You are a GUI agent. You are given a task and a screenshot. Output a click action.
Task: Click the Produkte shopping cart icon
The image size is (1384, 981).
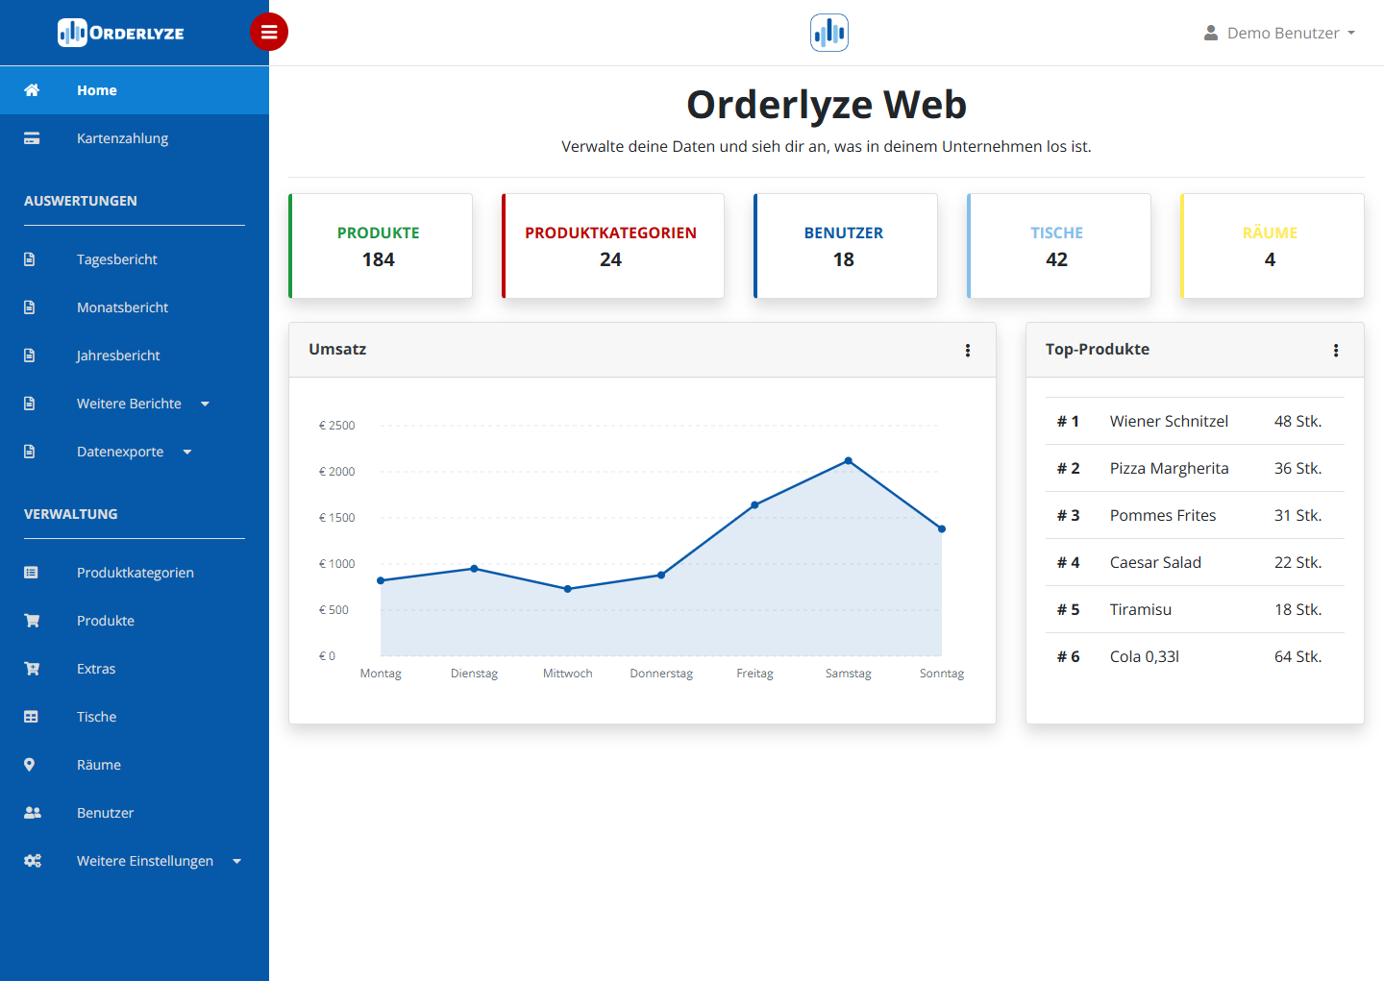(x=32, y=621)
